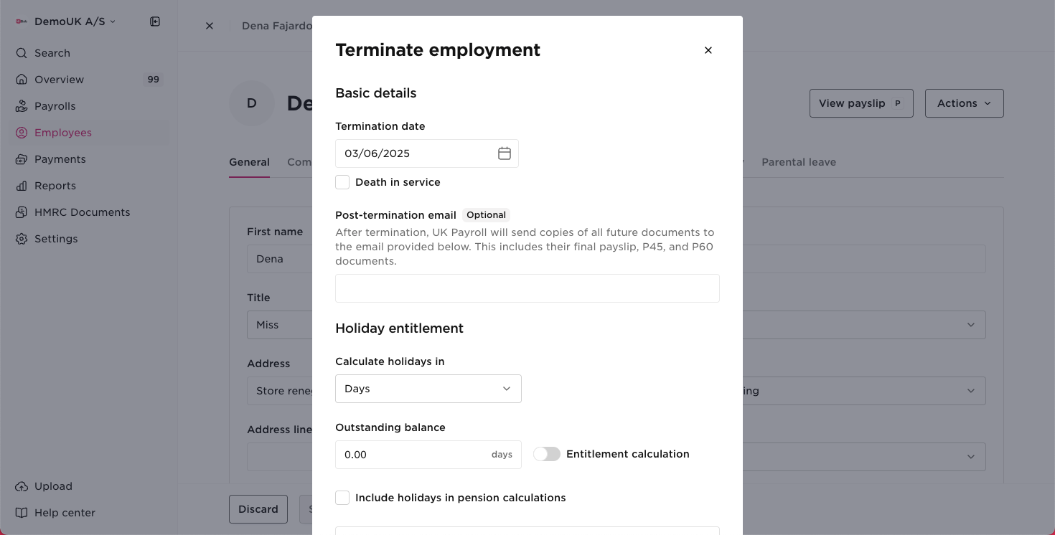Switch to the Parental leave tab
Viewport: 1055px width, 535px height.
point(799,162)
